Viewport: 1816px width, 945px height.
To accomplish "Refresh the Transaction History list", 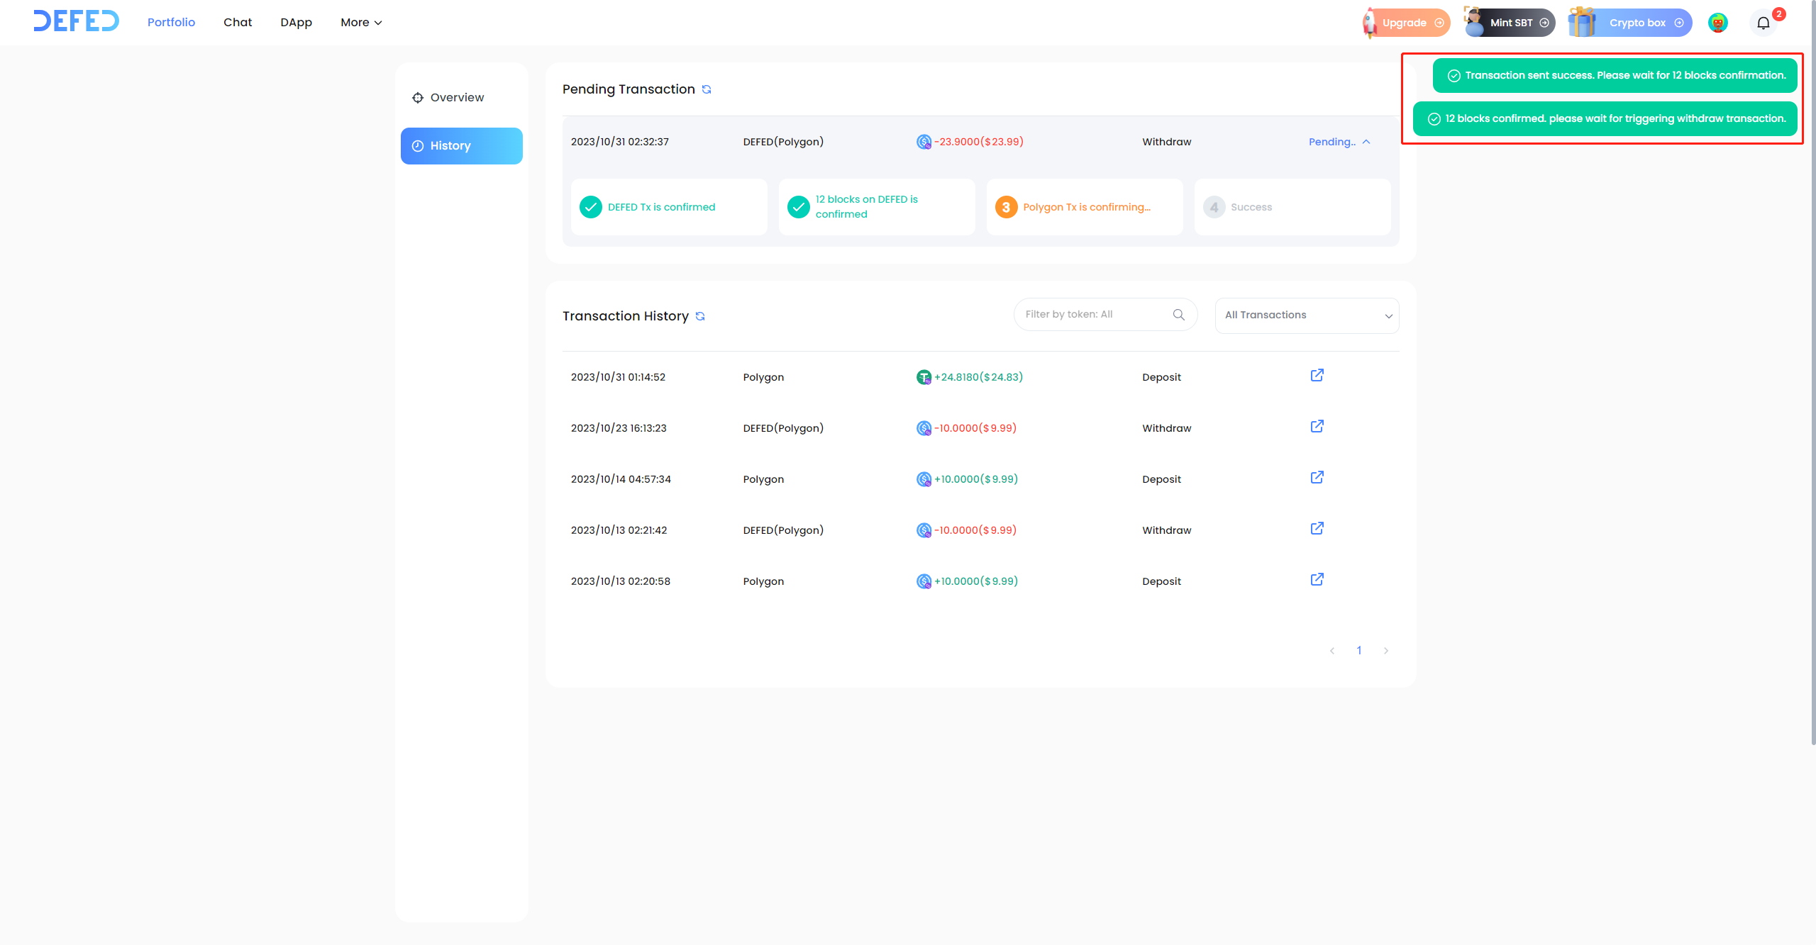I will [x=700, y=316].
